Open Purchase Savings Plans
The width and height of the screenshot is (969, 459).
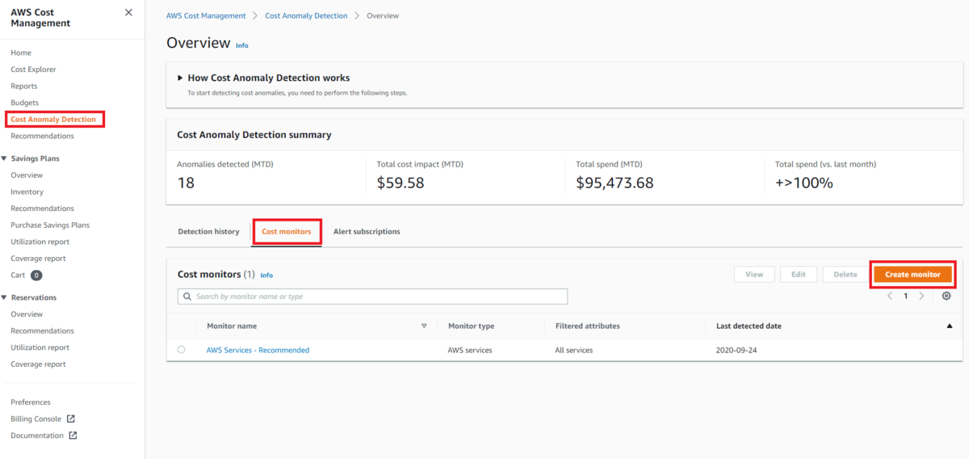coord(50,225)
